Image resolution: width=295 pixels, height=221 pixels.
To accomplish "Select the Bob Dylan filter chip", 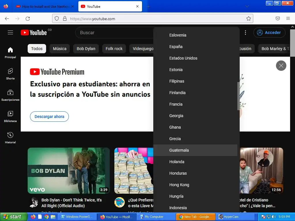I will tap(86, 49).
